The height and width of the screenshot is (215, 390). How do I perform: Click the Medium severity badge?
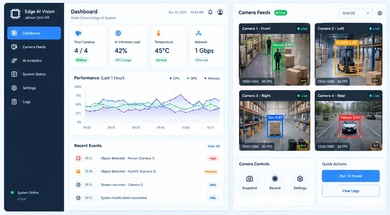[211, 172]
